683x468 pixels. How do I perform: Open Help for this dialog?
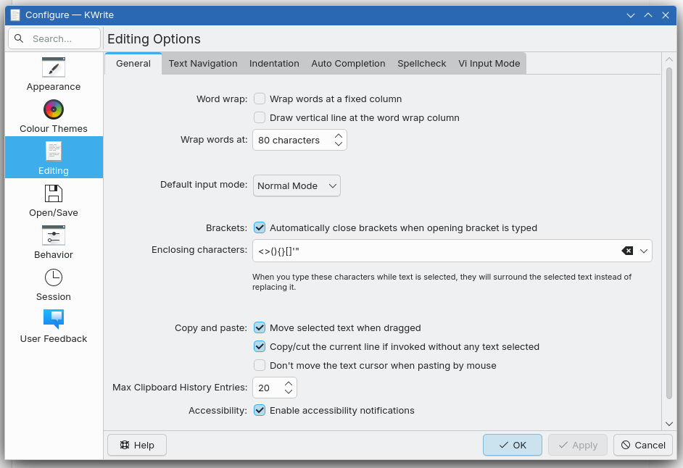point(137,445)
